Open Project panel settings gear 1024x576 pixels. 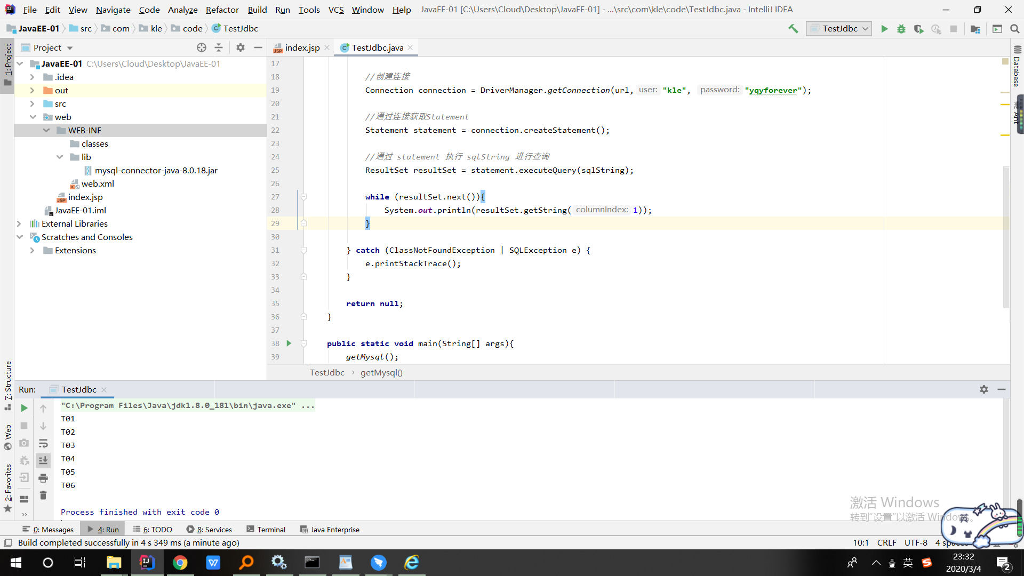(x=241, y=47)
